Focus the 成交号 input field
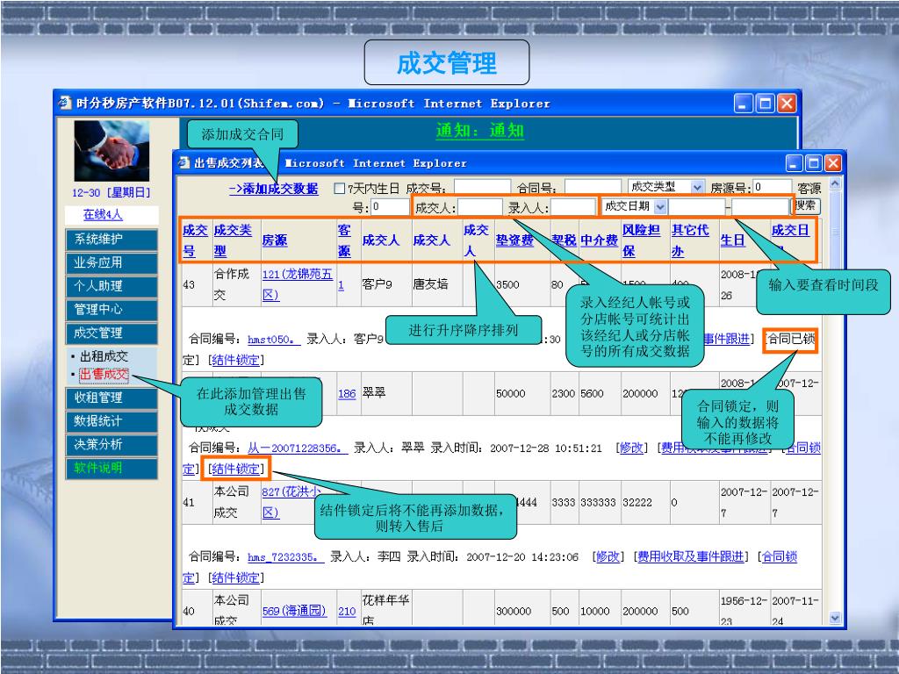 482,187
